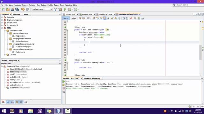This screenshot has width=204, height=114.
Task: Expand the Calculator project node
Action: (2, 17)
